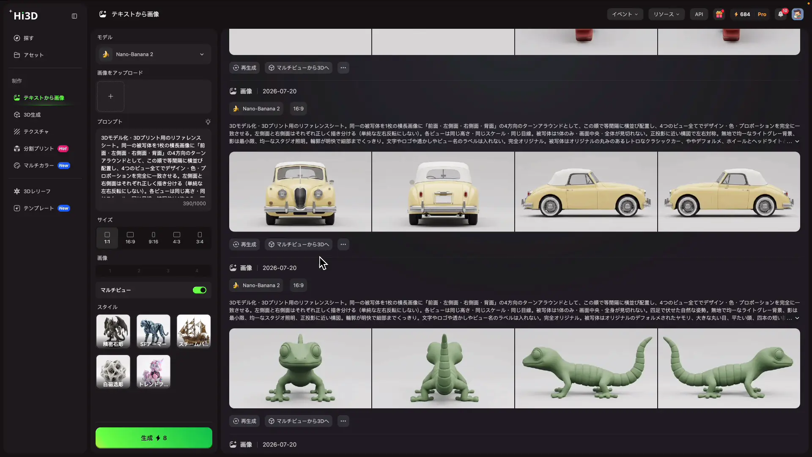
Task: Open the user avatar menu
Action: click(798, 14)
